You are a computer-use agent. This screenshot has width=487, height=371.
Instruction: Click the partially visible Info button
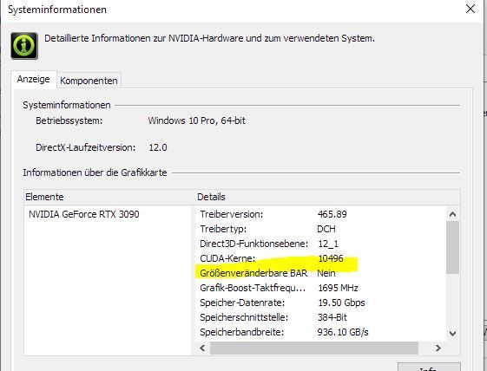coord(429,367)
